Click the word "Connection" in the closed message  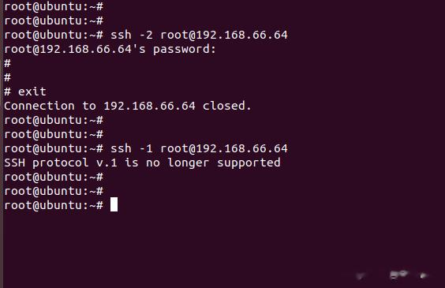(x=39, y=106)
